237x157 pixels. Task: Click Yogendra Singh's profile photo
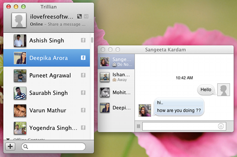click(x=20, y=128)
